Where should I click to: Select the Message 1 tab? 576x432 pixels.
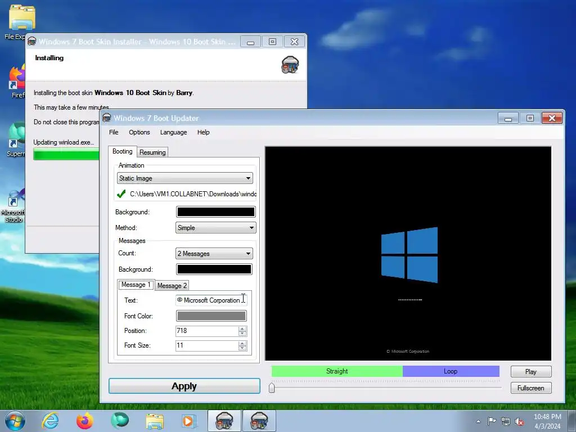136,285
